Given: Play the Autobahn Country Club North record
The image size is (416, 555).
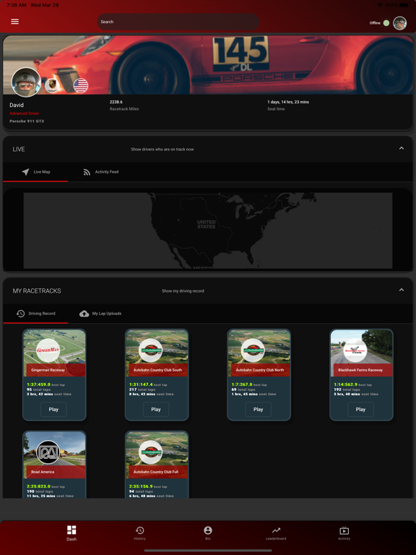Looking at the screenshot, I should point(259,410).
